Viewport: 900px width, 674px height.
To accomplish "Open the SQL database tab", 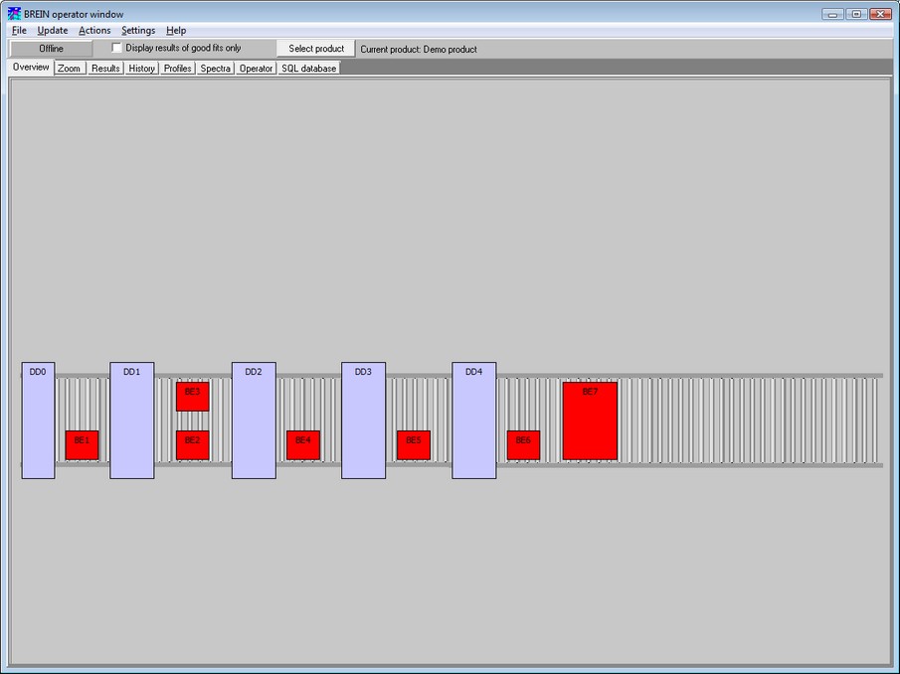I will pyautogui.click(x=308, y=68).
